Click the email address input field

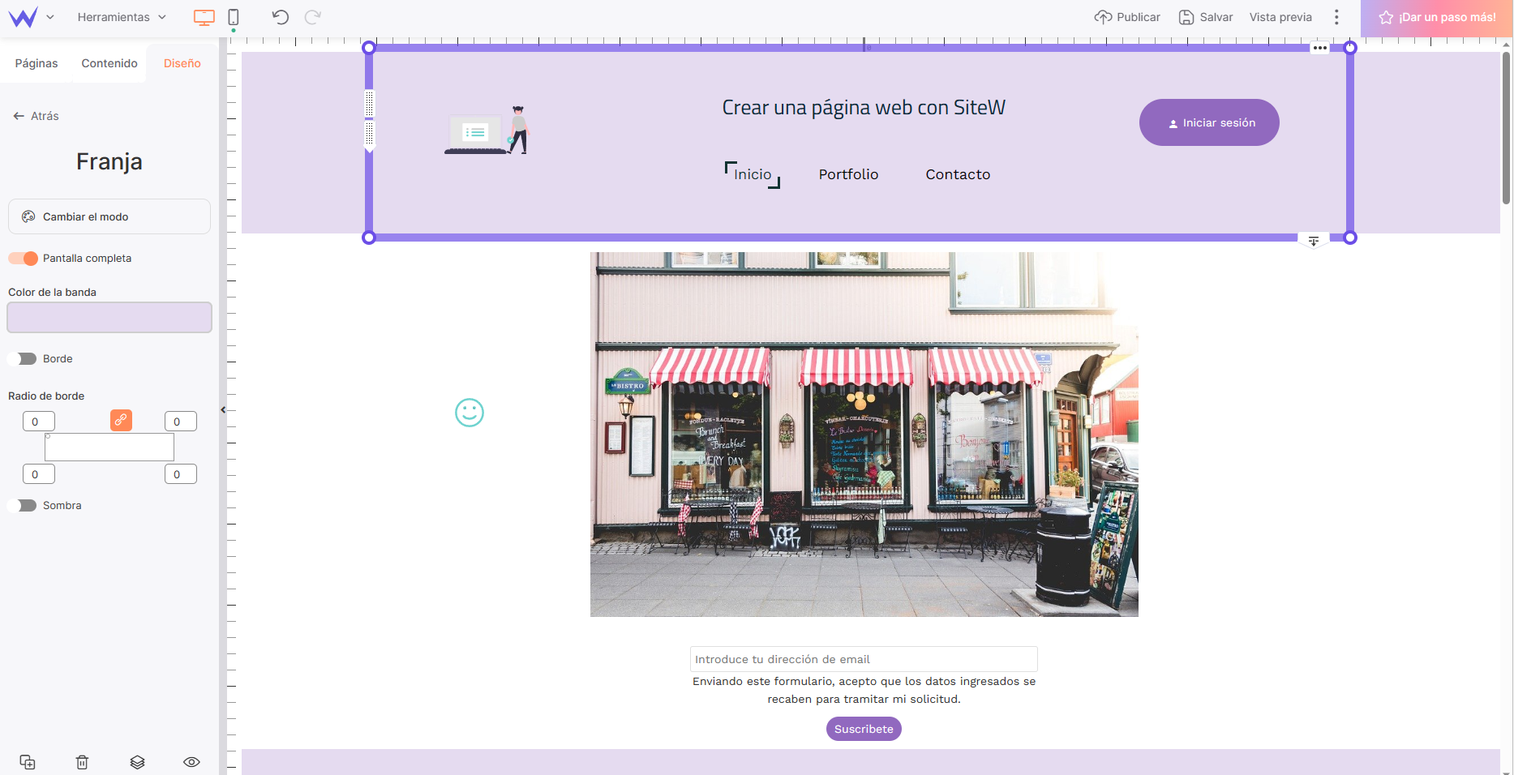(864, 659)
